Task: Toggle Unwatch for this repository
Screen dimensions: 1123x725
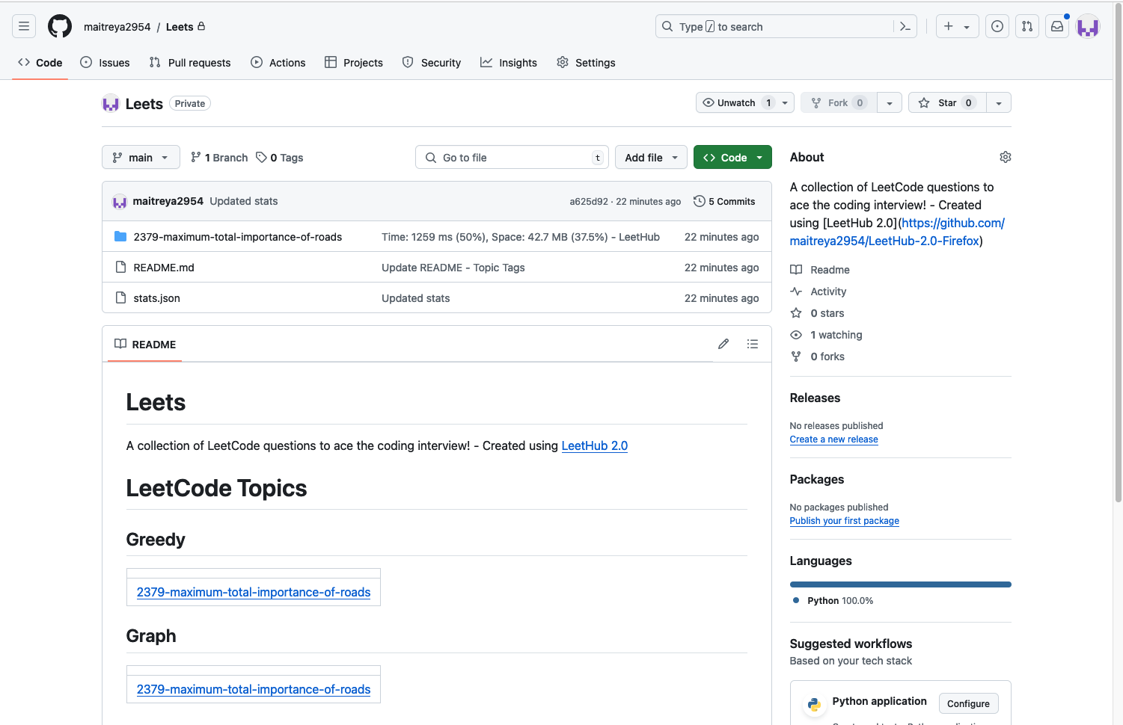Action: (x=745, y=102)
